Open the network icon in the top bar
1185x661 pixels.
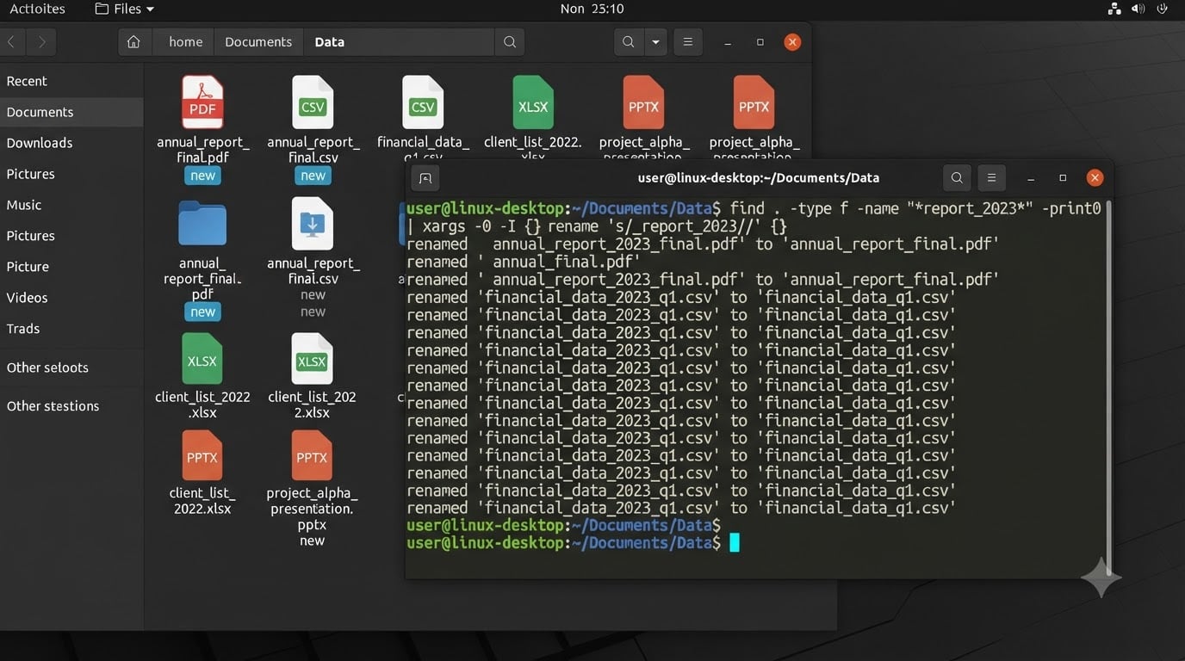(x=1114, y=9)
